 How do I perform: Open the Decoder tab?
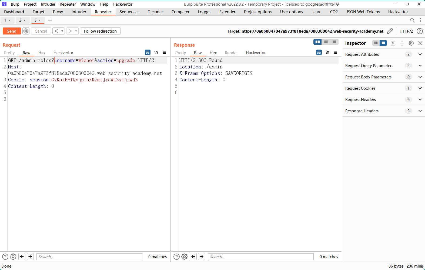tap(155, 12)
